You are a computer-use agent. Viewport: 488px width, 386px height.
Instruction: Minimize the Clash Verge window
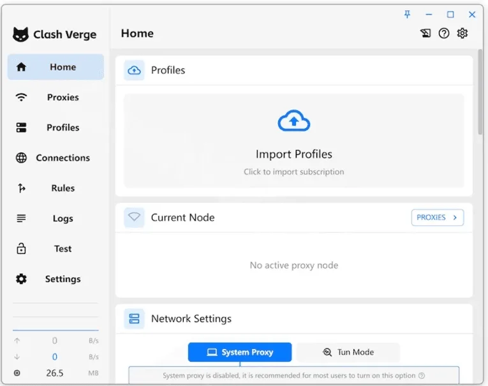click(x=429, y=14)
